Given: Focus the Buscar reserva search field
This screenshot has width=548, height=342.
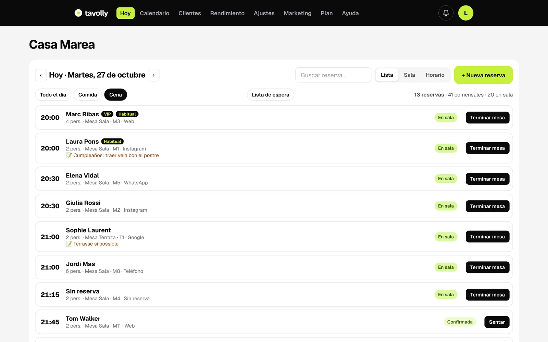Looking at the screenshot, I should tap(333, 75).
